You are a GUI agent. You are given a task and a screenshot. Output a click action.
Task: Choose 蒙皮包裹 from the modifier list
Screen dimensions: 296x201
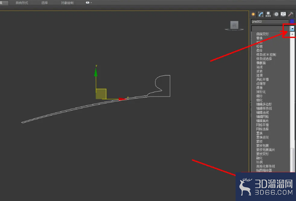click(263, 146)
